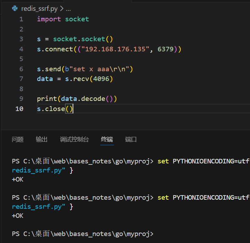250x243 pixels.
Task: Click 'socket.socket()' call on line 3
Action: pos(83,39)
